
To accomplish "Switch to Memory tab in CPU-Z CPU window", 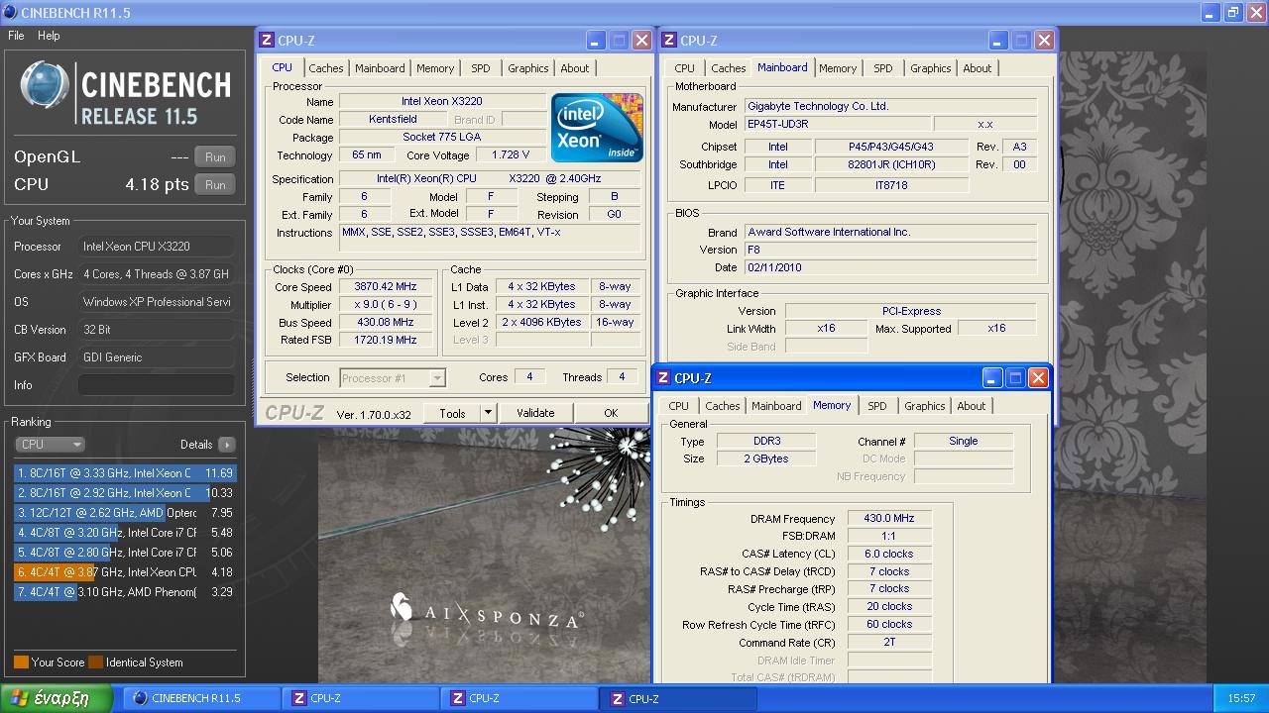I will pos(435,68).
